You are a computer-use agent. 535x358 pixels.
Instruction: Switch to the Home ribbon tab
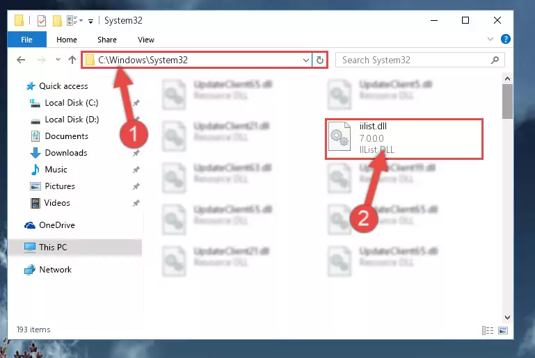pyautogui.click(x=67, y=40)
